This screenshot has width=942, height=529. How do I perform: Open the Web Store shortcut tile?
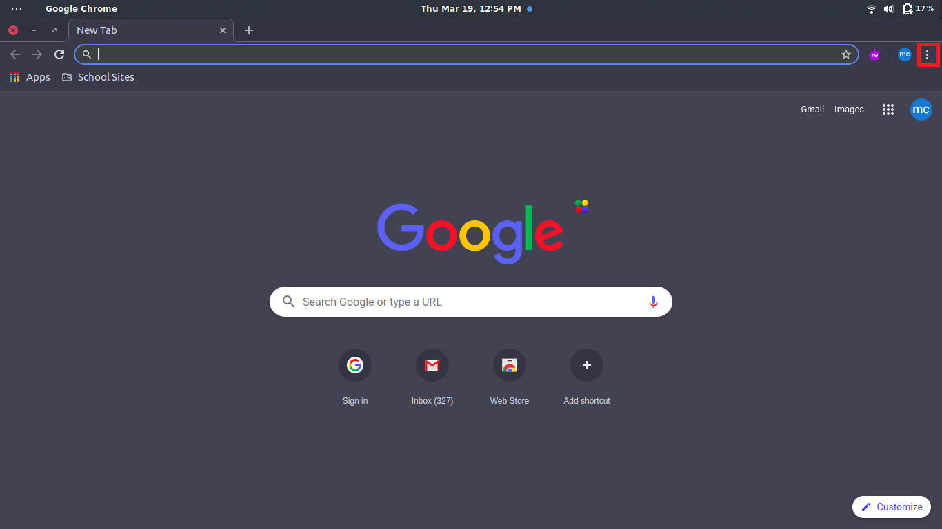pyautogui.click(x=510, y=377)
